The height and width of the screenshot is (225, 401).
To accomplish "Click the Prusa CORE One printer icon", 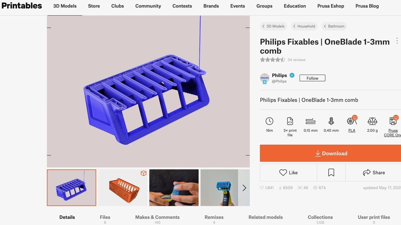I will point(393,121).
